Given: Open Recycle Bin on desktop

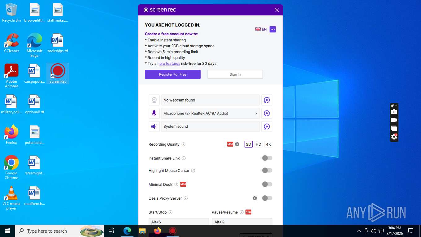Looking at the screenshot, I should (x=11, y=13).
